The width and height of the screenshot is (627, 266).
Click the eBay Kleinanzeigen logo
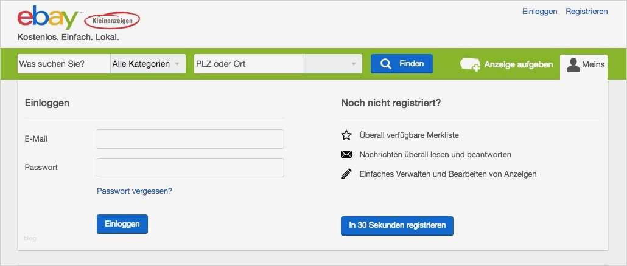pyautogui.click(x=79, y=18)
